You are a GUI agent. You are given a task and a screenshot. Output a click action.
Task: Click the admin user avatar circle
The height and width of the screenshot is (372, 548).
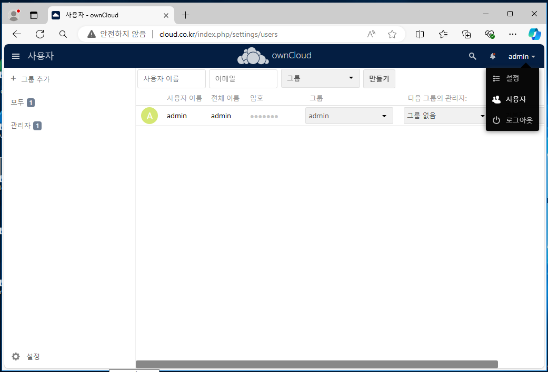pos(150,116)
